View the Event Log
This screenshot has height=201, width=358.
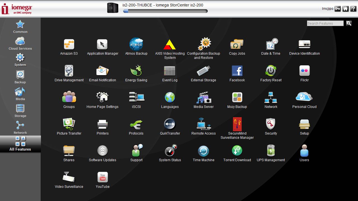(x=170, y=73)
